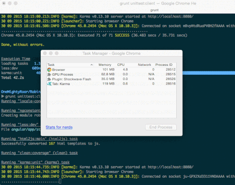The width and height of the screenshot is (235, 185).
Task: Sort tasks using the Task column arrow
Action: pos(92,65)
